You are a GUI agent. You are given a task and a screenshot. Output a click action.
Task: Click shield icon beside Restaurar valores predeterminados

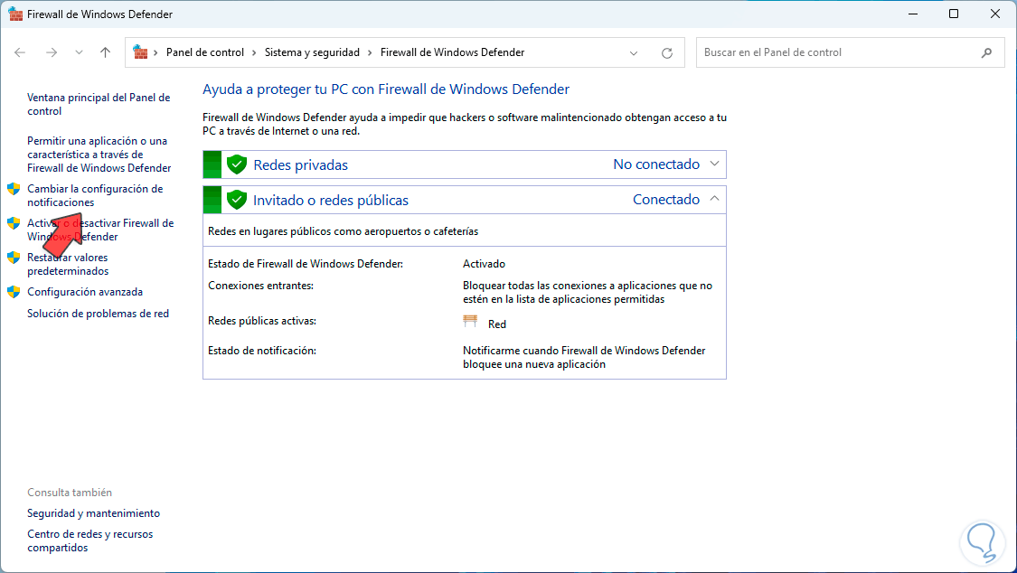(x=14, y=258)
